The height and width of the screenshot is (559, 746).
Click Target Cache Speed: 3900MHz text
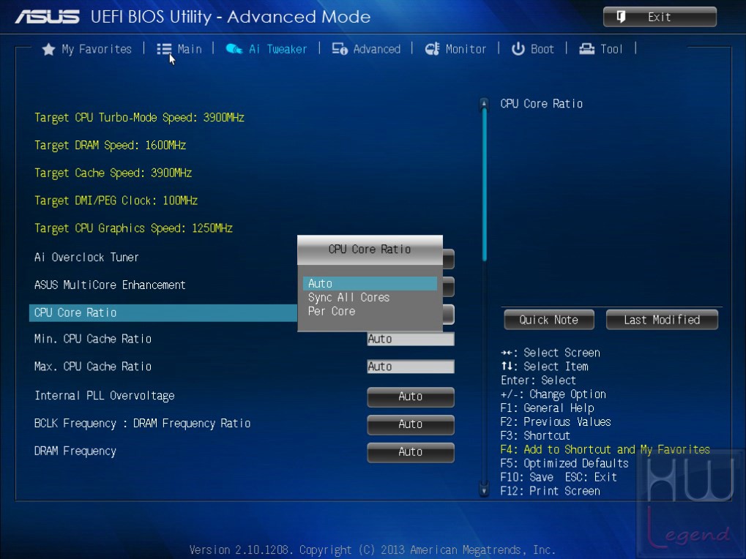coord(113,173)
